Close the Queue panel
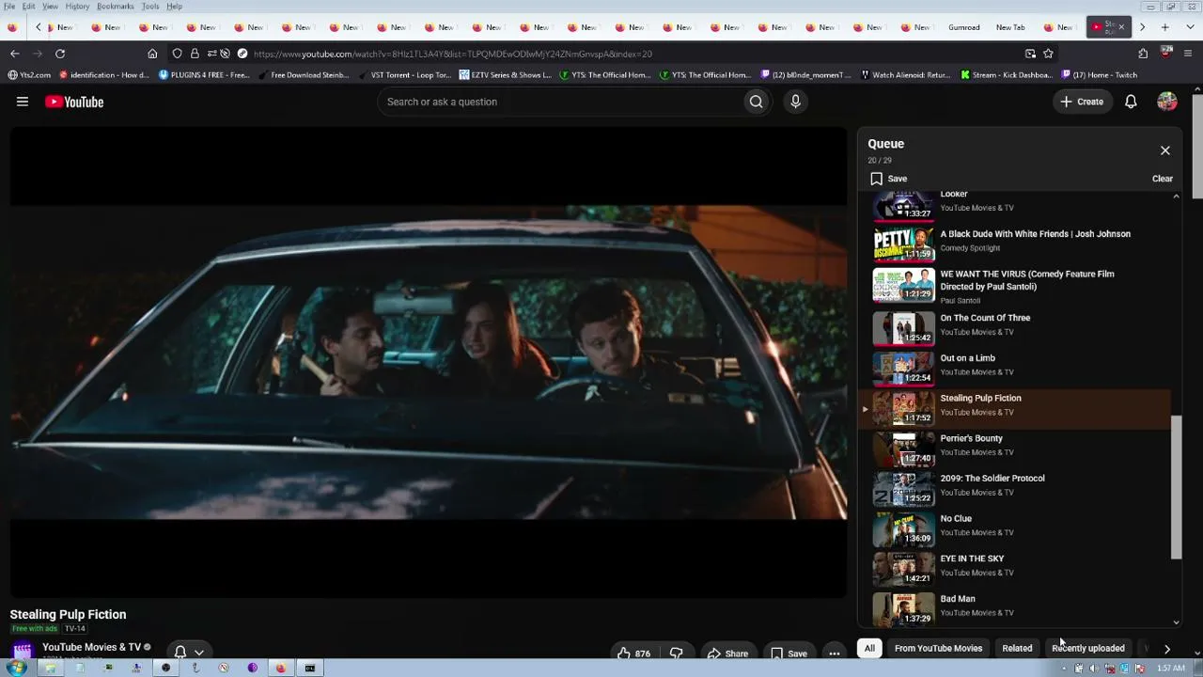This screenshot has height=677, width=1203. (1165, 150)
